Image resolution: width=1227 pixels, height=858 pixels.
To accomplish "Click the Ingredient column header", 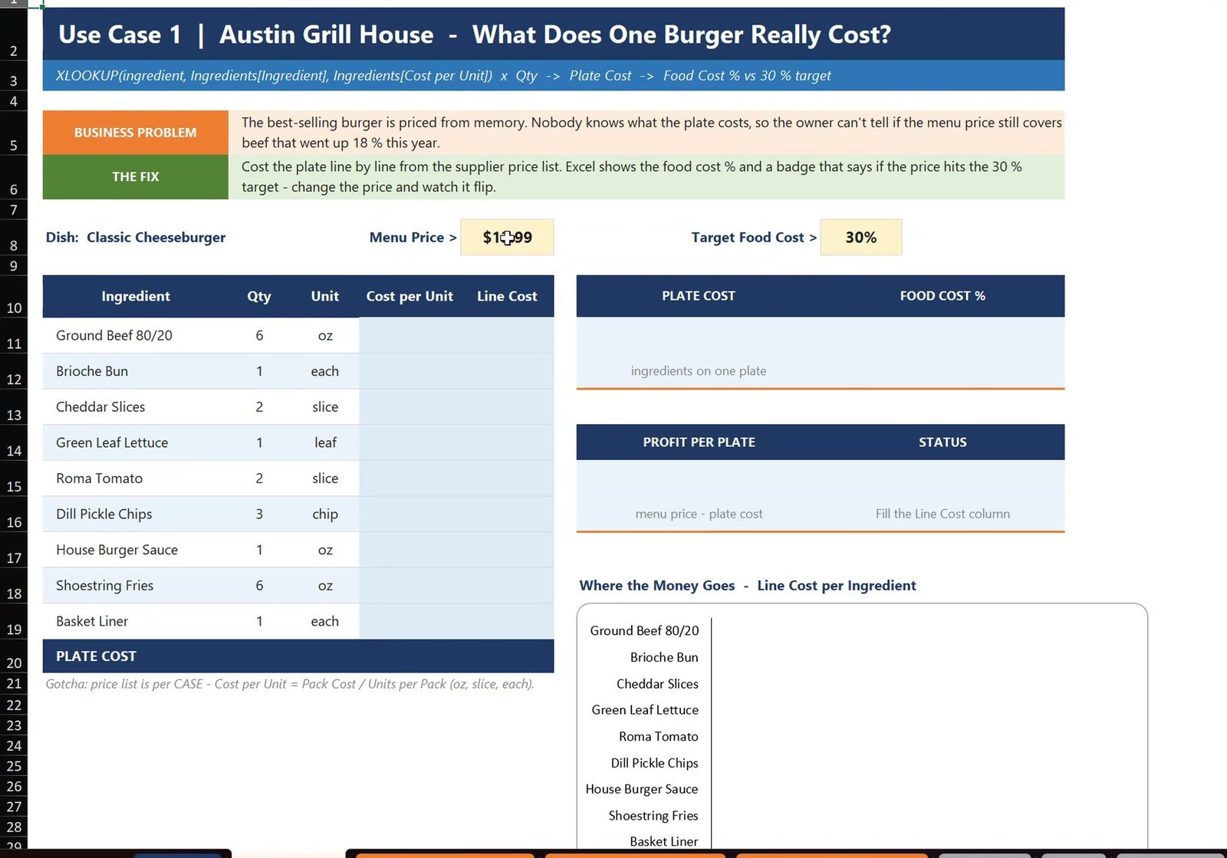I will [136, 296].
